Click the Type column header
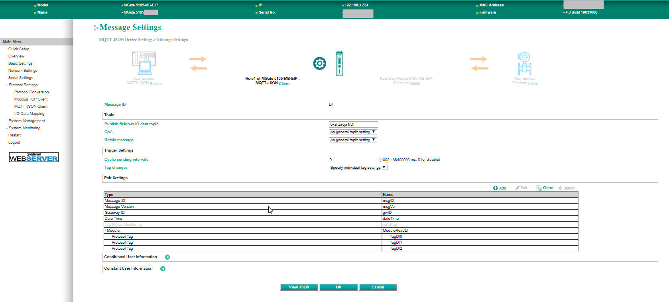669x302 pixels. [243, 195]
